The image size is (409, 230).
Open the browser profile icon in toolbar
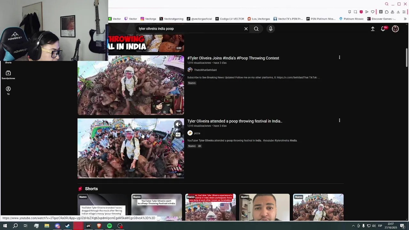(392, 12)
